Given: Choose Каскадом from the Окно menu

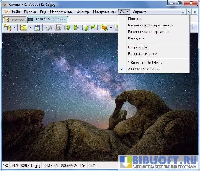Looking at the screenshot, I should (x=136, y=38).
